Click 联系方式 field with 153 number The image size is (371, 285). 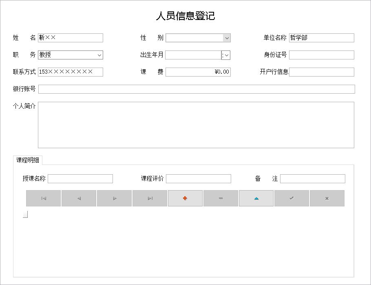(71, 72)
